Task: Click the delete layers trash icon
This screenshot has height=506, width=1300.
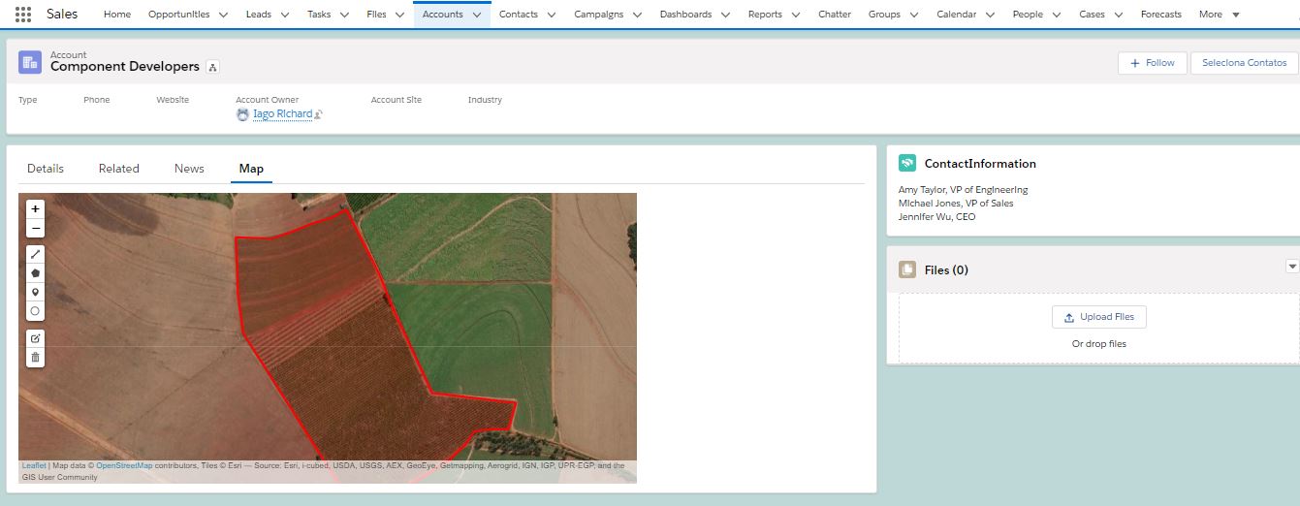Action: pyautogui.click(x=36, y=358)
